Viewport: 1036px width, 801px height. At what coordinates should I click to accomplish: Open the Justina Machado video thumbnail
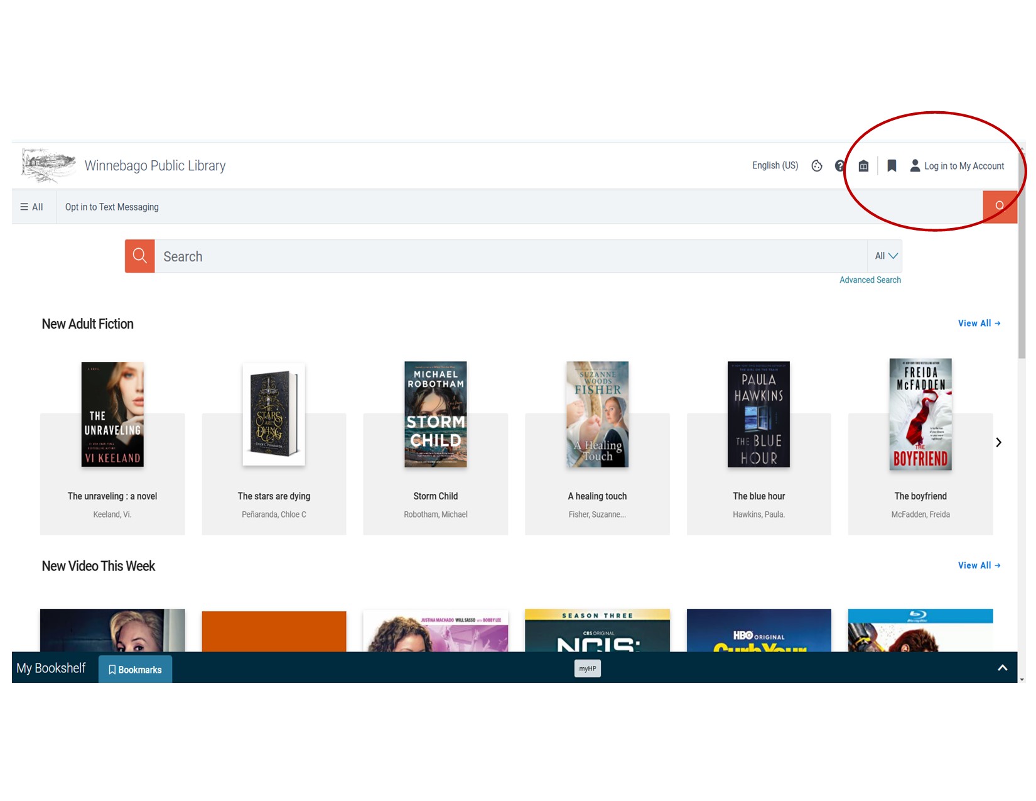(x=436, y=630)
